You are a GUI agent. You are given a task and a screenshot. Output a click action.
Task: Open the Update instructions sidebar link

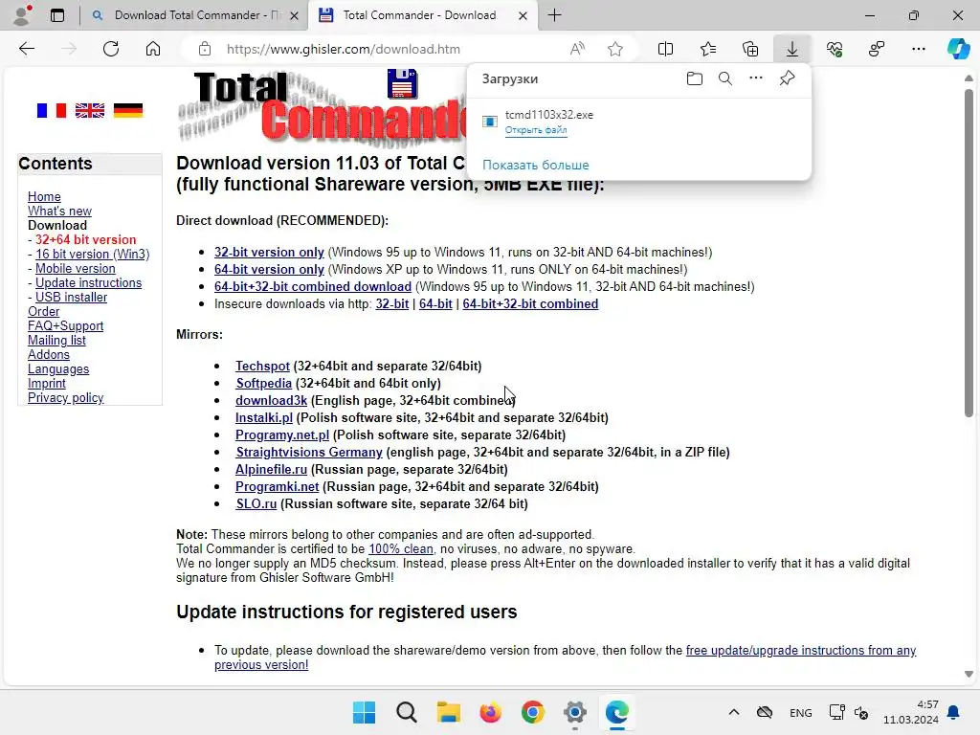coord(88,282)
